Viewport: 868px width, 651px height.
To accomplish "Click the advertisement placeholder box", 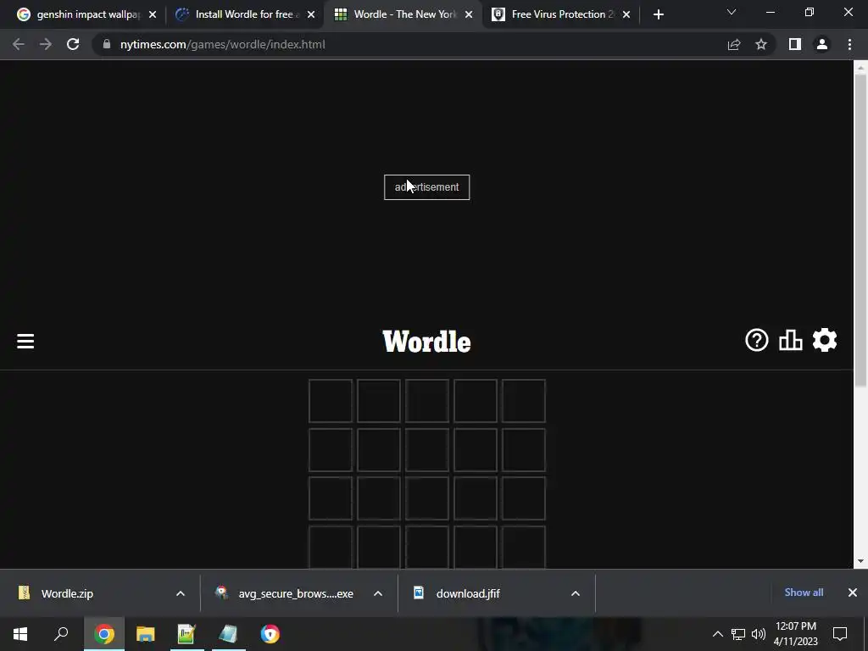I will coord(427,187).
